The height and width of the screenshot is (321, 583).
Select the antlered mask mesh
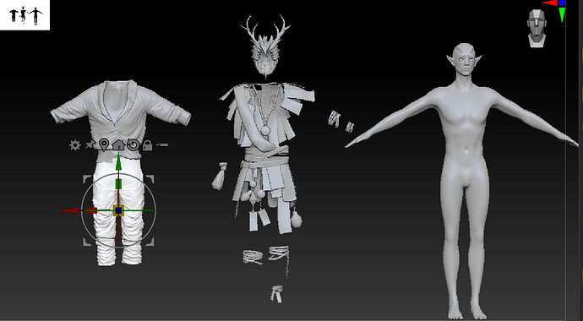point(265,46)
